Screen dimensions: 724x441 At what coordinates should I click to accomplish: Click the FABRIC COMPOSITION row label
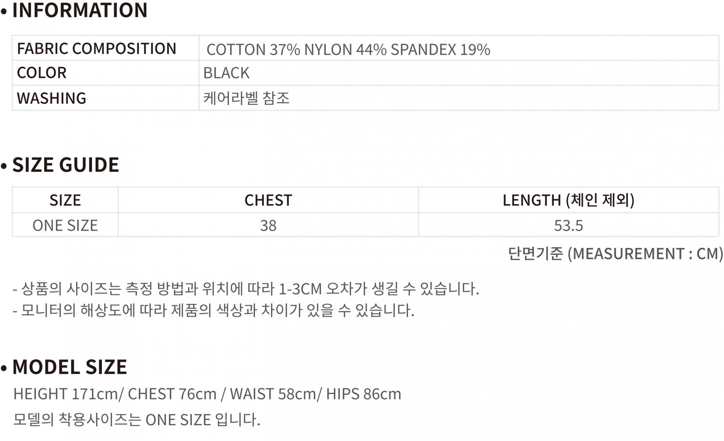(97, 49)
